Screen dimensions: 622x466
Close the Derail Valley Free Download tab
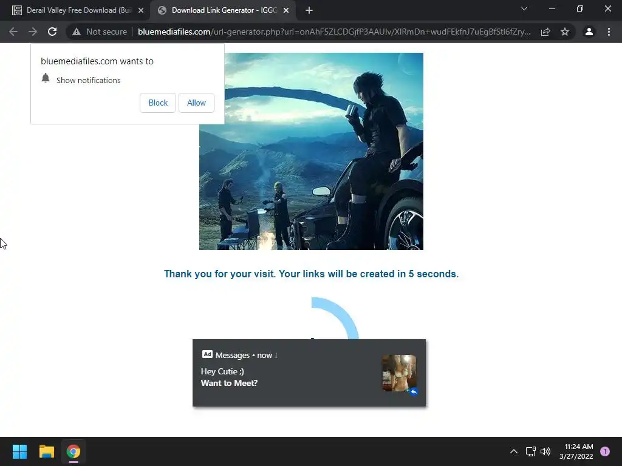point(141,10)
